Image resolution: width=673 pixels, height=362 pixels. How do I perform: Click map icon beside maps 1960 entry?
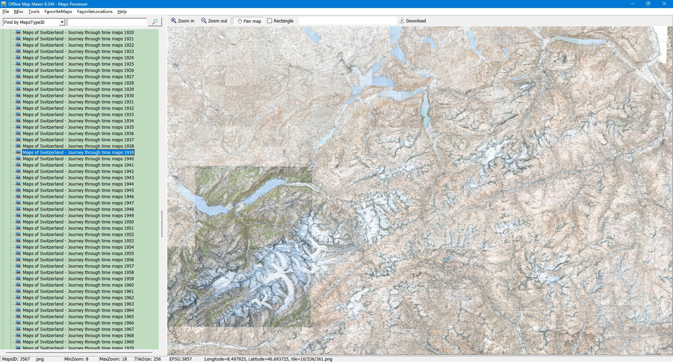18,285
